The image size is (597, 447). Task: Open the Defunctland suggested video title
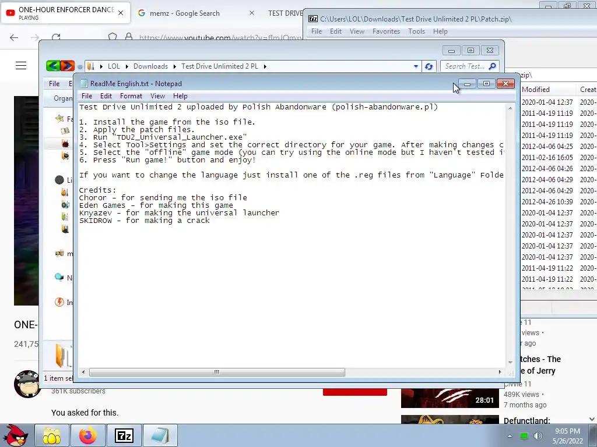(527, 421)
